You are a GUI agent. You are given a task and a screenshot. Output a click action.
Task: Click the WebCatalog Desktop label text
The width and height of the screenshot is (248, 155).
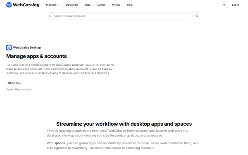tap(27, 48)
